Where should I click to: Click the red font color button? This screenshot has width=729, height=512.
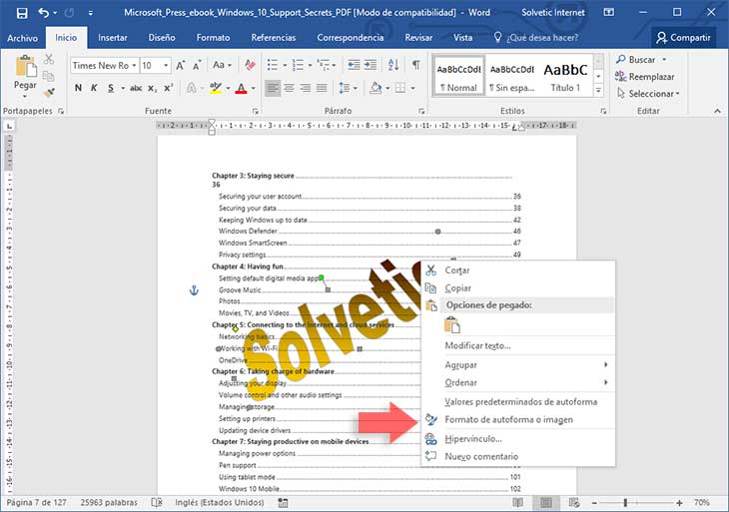pos(241,88)
